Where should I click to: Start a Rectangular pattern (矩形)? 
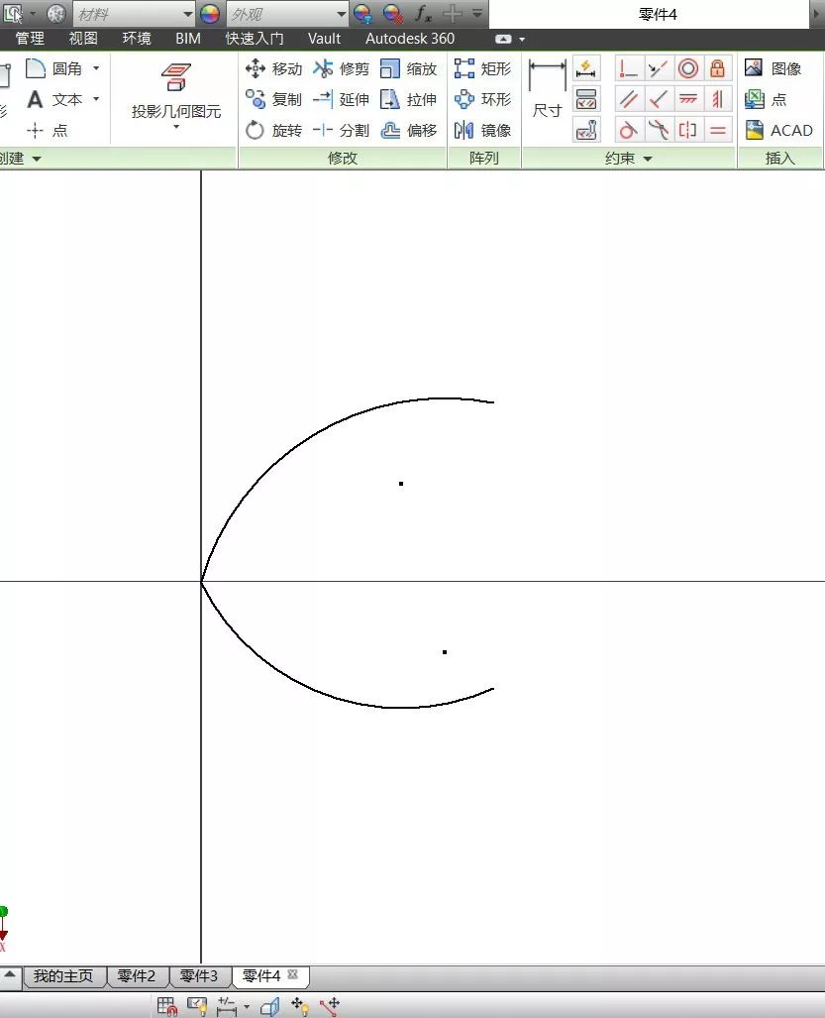(482, 68)
